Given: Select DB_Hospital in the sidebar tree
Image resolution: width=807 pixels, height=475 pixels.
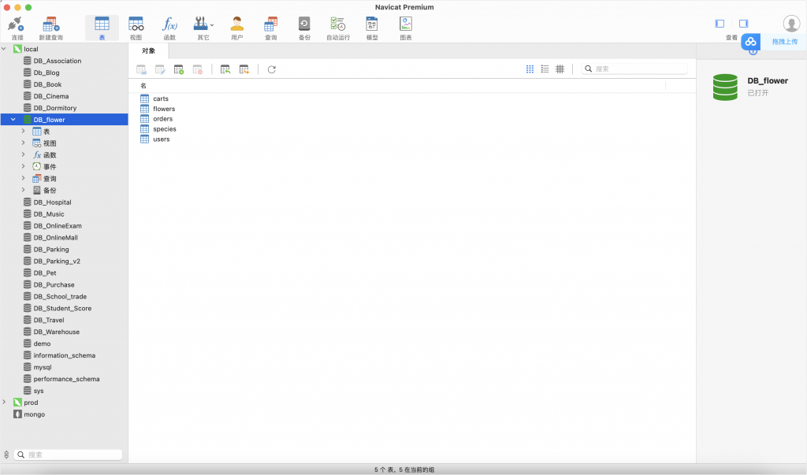Looking at the screenshot, I should coord(52,202).
